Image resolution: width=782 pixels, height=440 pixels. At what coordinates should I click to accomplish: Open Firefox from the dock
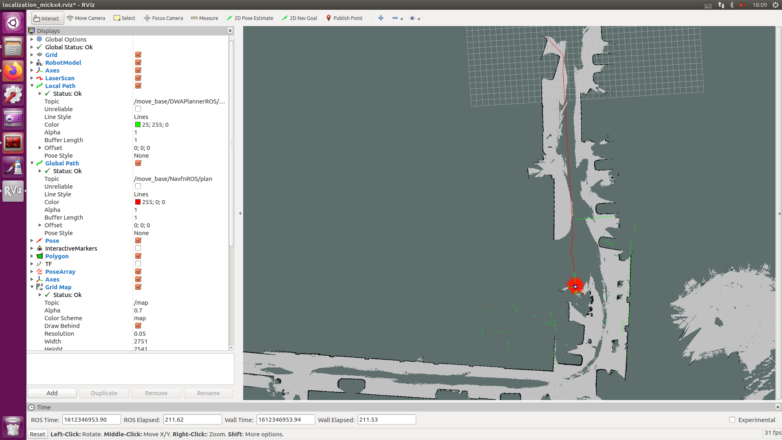pyautogui.click(x=13, y=71)
